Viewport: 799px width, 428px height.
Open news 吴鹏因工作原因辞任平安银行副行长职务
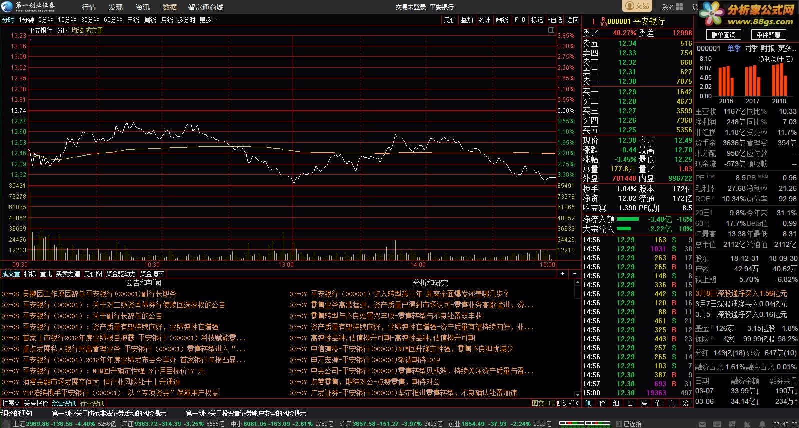[99, 294]
